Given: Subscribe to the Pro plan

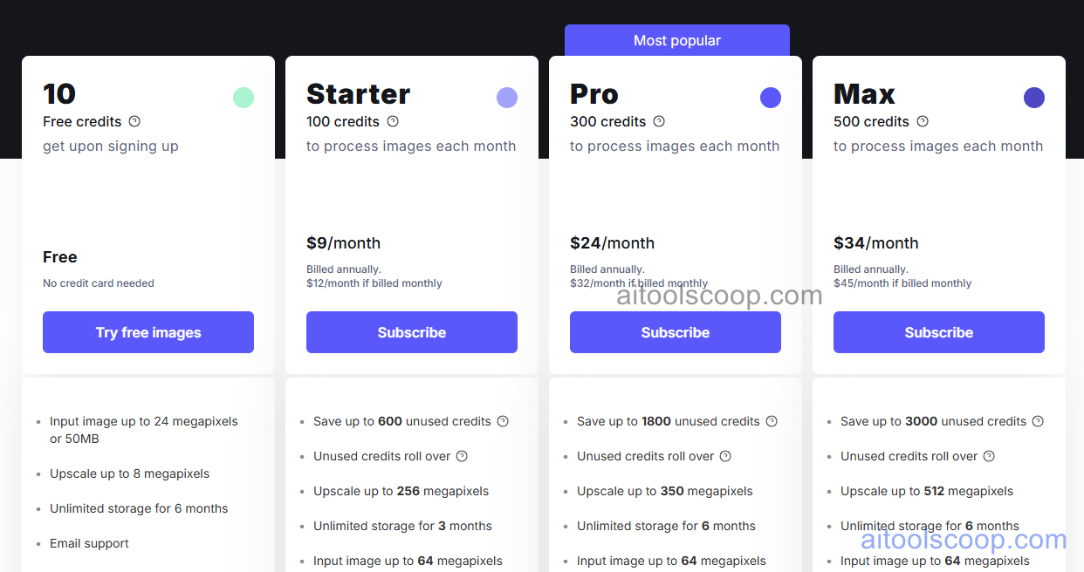Looking at the screenshot, I should tap(675, 332).
